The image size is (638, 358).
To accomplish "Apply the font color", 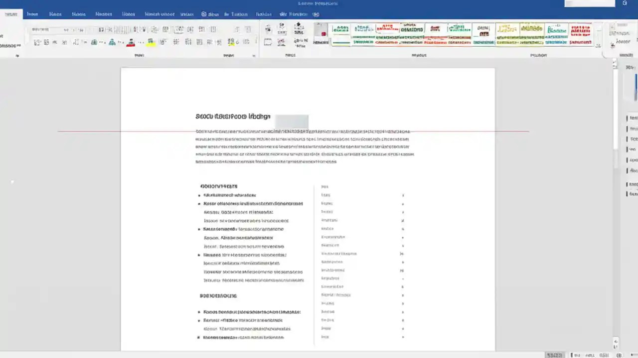I will point(131,42).
